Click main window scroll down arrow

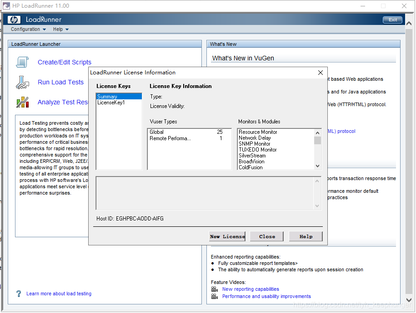pos(409,300)
